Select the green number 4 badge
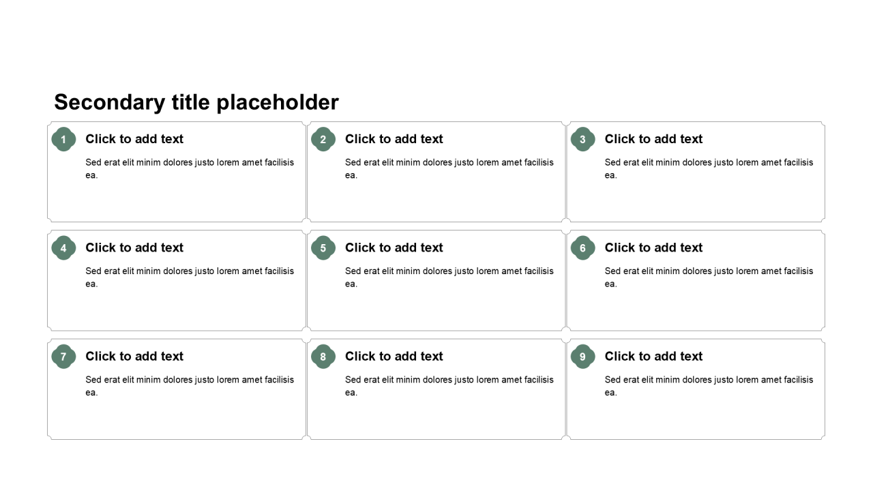Screen dimensions: 873x491 63,248
